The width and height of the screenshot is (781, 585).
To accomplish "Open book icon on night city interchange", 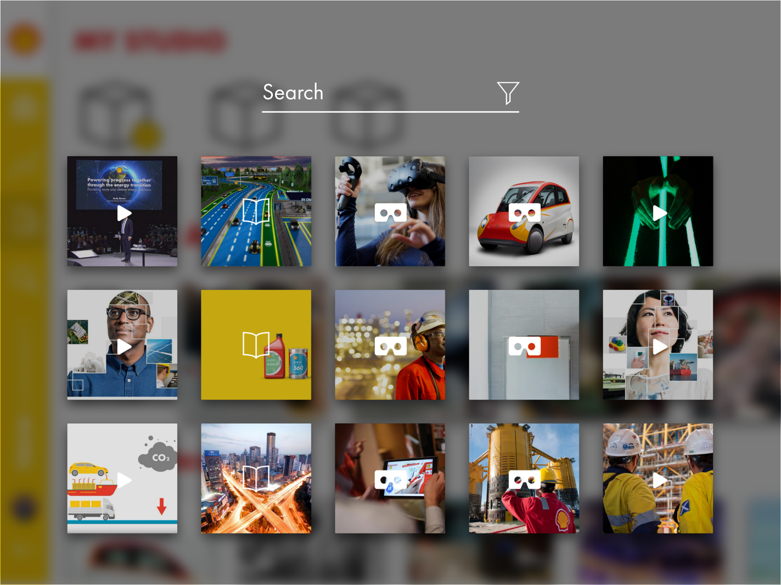I will click(256, 478).
